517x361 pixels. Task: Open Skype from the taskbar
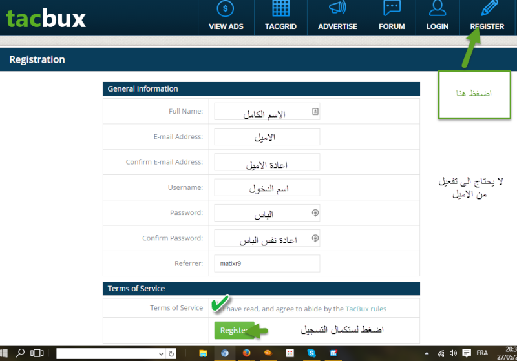(x=311, y=353)
